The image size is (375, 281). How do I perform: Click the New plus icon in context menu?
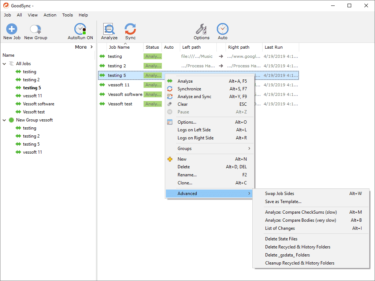(170, 159)
